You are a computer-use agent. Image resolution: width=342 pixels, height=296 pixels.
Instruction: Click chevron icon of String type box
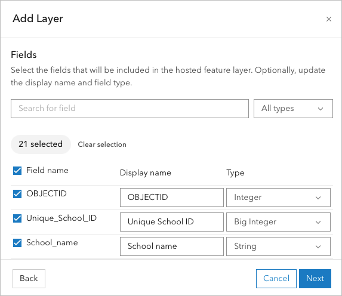point(318,246)
